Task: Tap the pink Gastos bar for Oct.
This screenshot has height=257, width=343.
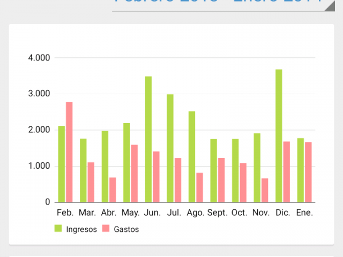Action: coord(243,183)
